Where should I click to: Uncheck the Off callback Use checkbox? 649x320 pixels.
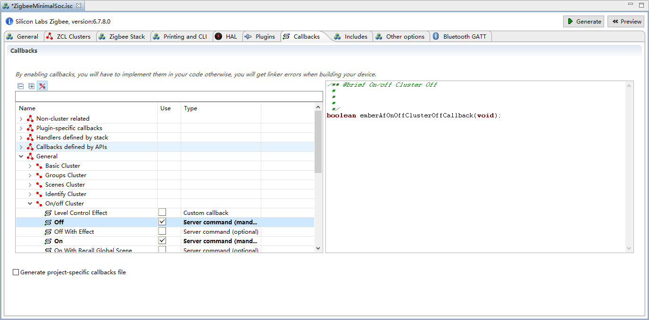click(162, 222)
